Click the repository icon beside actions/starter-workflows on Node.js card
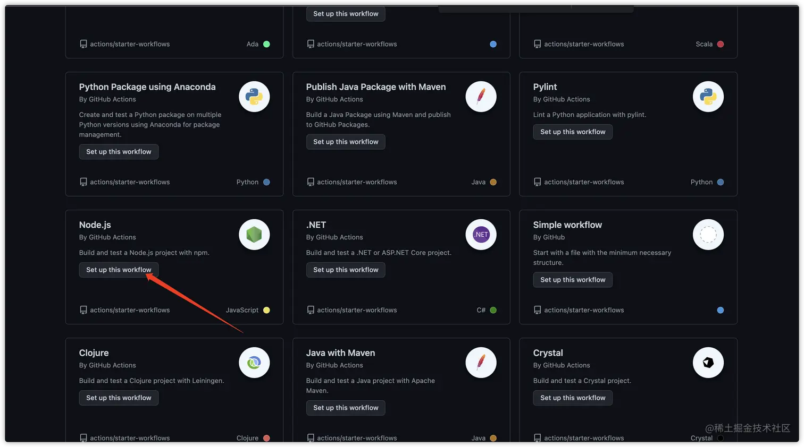Screen dimensions: 804x447 83,310
